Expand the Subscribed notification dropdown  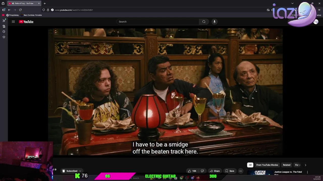pyautogui.click(x=72, y=171)
